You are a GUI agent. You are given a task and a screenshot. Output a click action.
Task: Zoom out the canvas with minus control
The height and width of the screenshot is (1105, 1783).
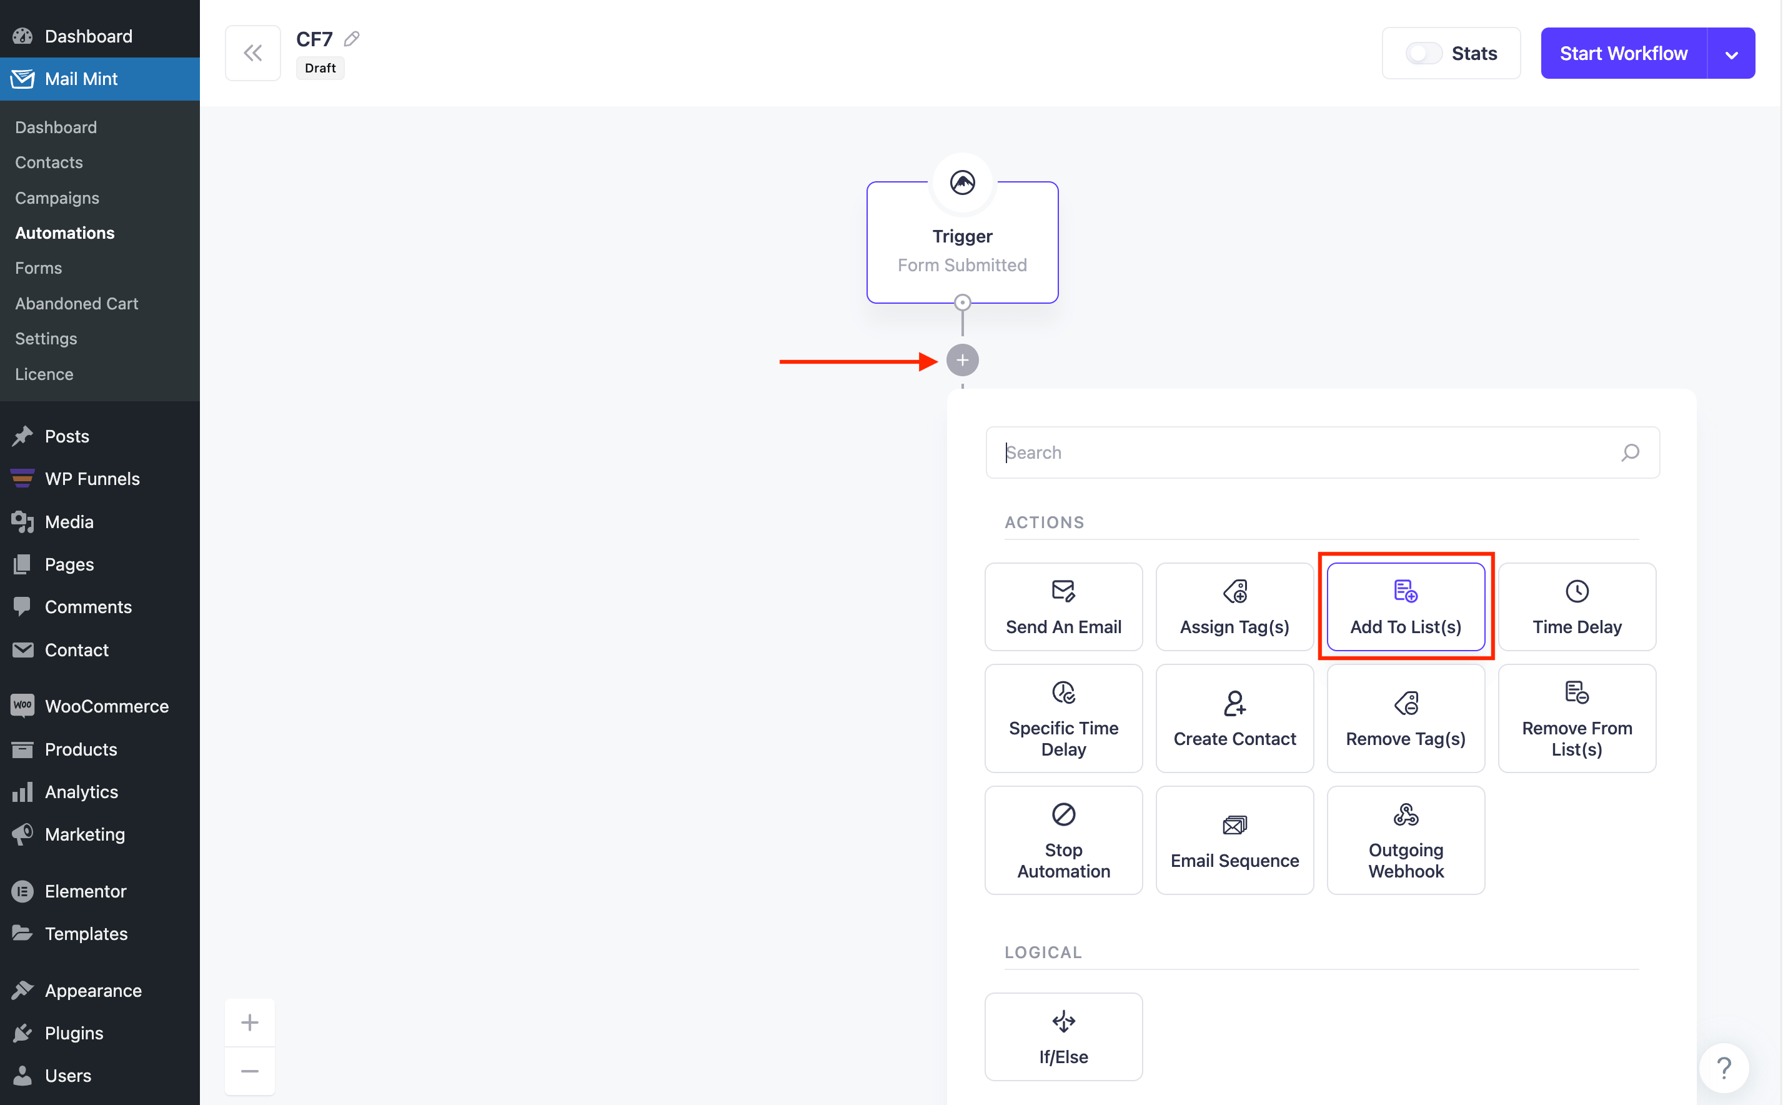[x=249, y=1071]
